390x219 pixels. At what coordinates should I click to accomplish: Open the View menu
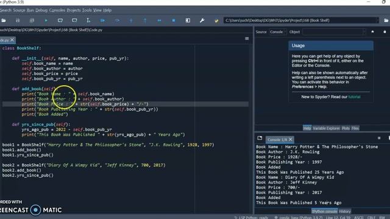coord(97,10)
